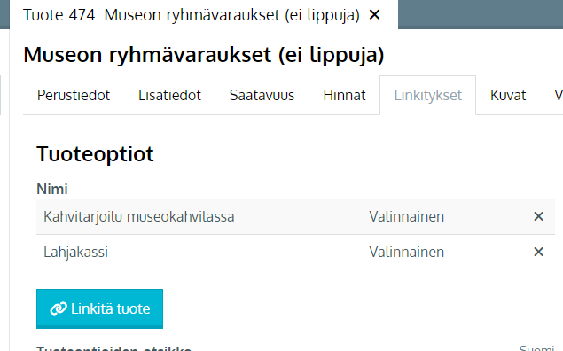Screen dimensions: 563x351
Task: Go to the Saatavuus tab
Action: [x=262, y=96]
